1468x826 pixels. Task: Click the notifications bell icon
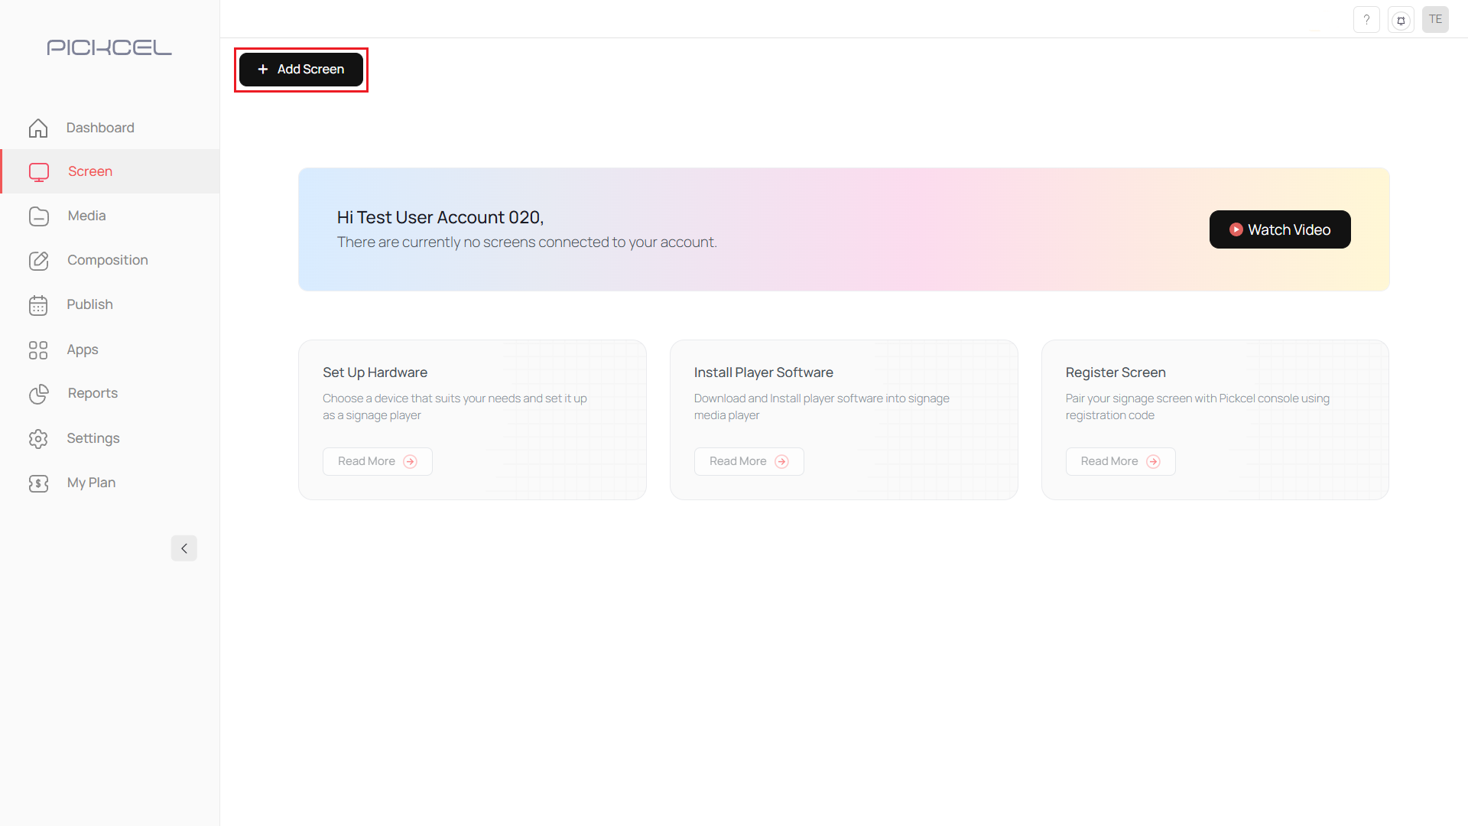click(x=1401, y=19)
